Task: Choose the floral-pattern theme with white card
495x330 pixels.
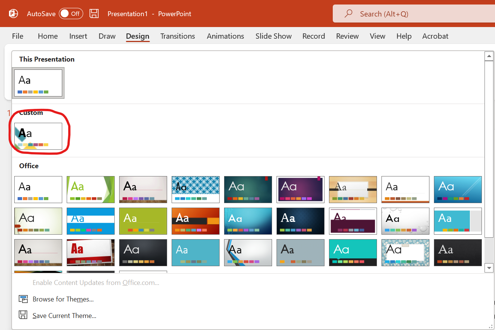Action: pyautogui.click(x=405, y=253)
